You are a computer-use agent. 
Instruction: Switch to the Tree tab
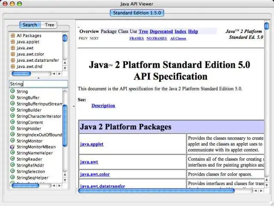click(x=49, y=25)
